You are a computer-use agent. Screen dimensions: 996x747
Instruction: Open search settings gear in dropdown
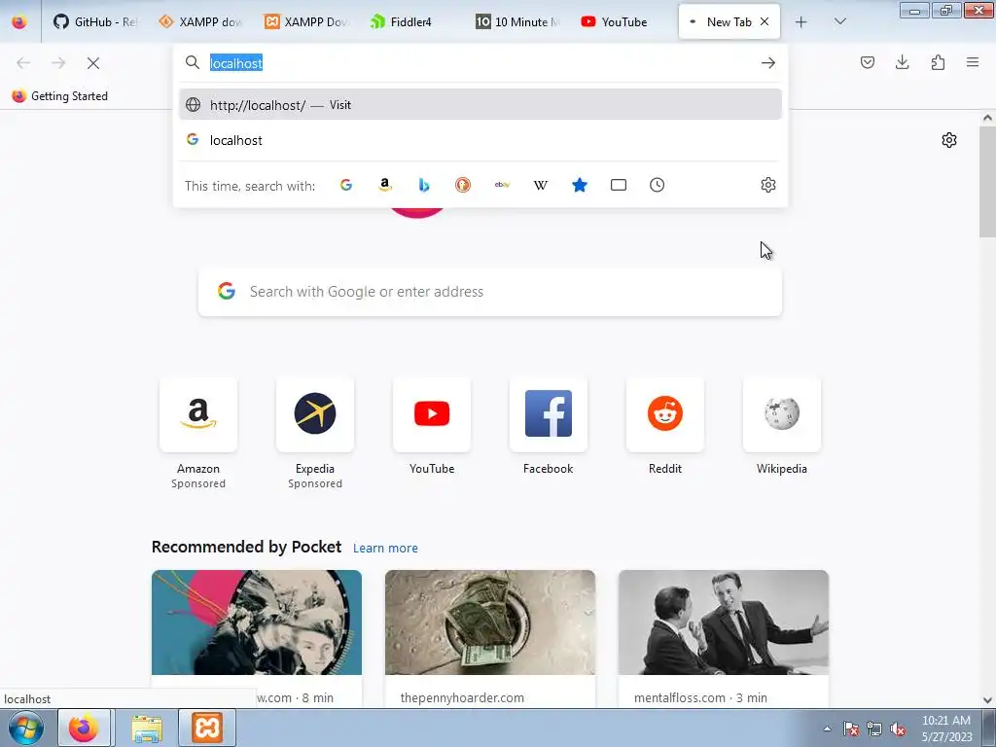click(768, 185)
